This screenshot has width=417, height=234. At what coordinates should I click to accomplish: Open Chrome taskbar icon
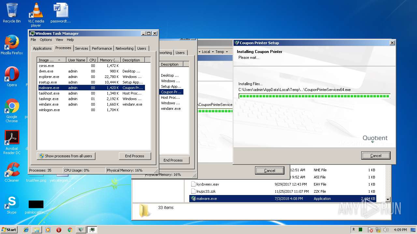[x=70, y=230]
